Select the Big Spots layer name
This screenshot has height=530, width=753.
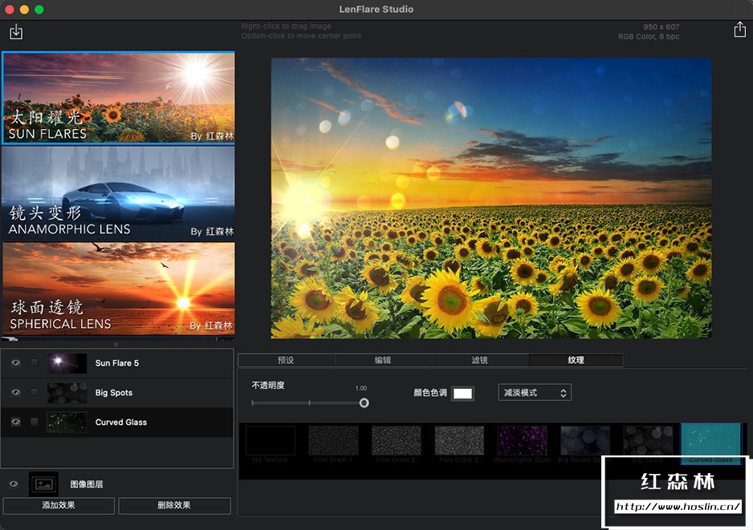coord(114,392)
